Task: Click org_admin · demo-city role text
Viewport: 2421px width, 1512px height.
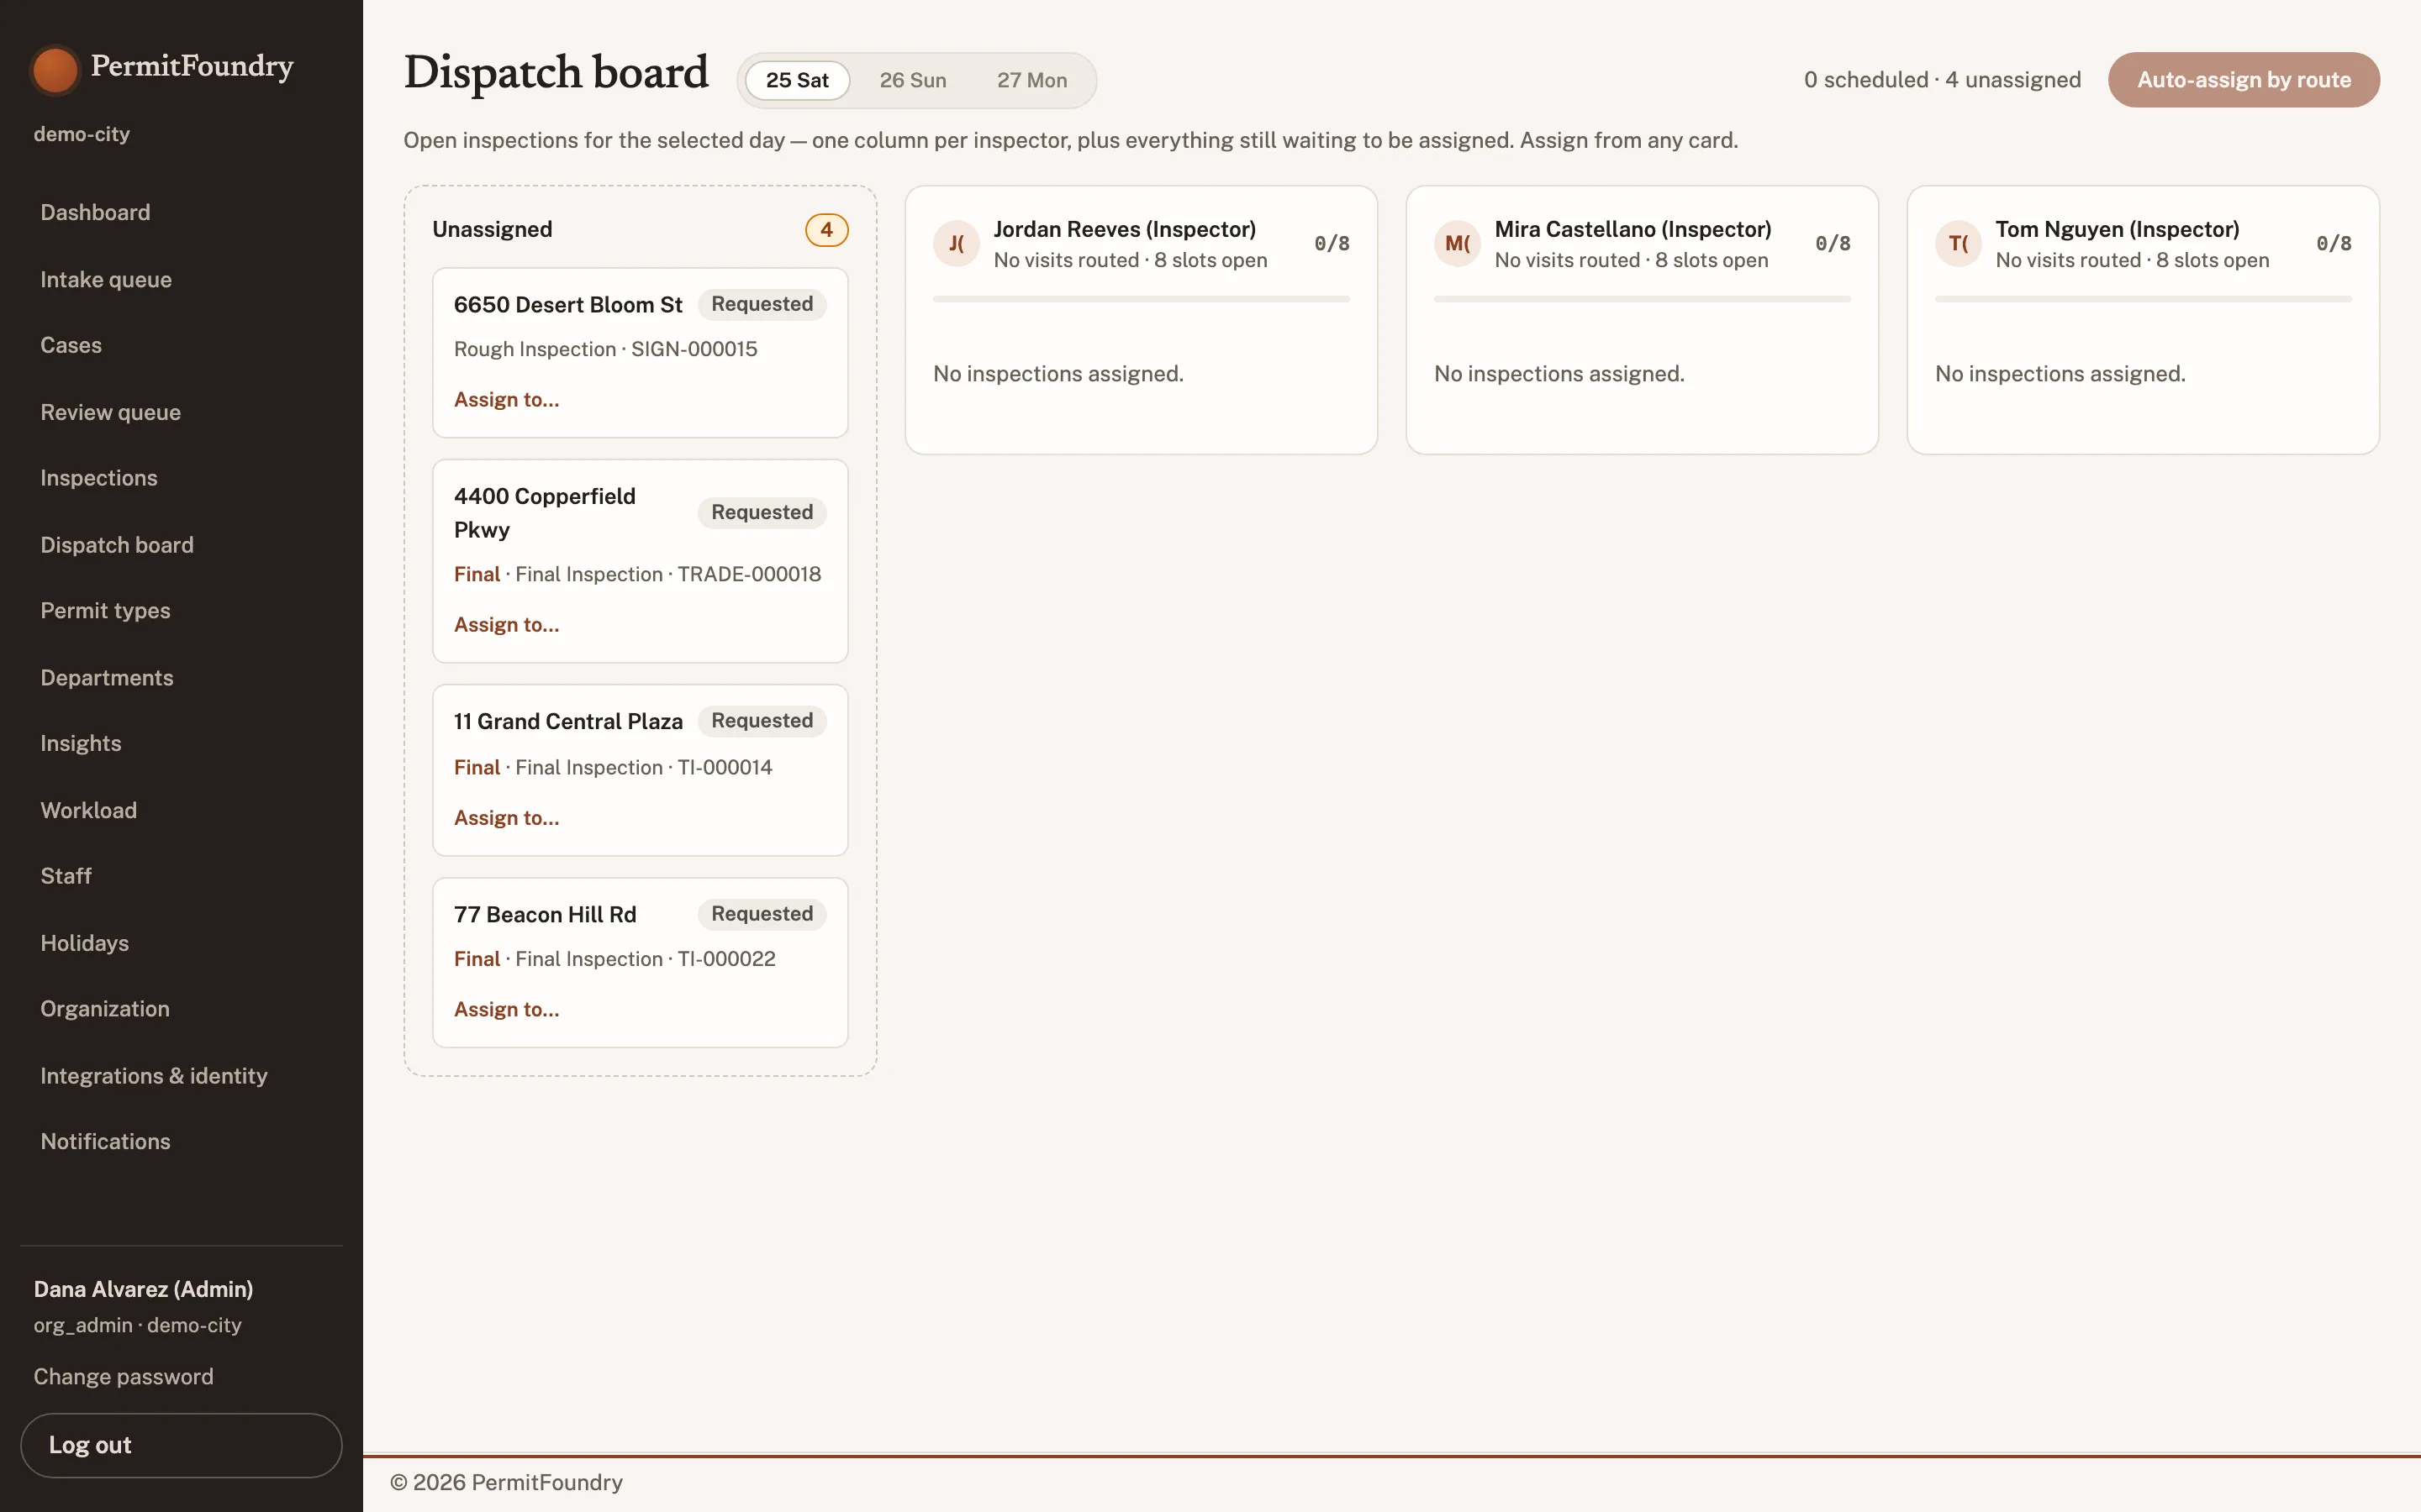Action: pyautogui.click(x=138, y=1326)
